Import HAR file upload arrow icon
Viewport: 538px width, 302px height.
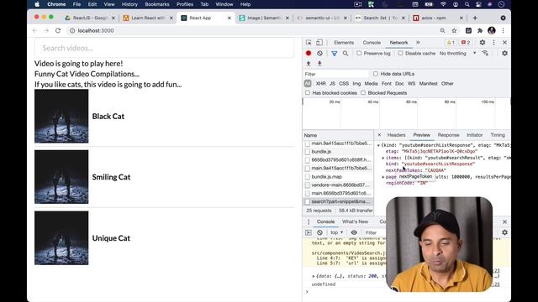pyautogui.click(x=309, y=64)
